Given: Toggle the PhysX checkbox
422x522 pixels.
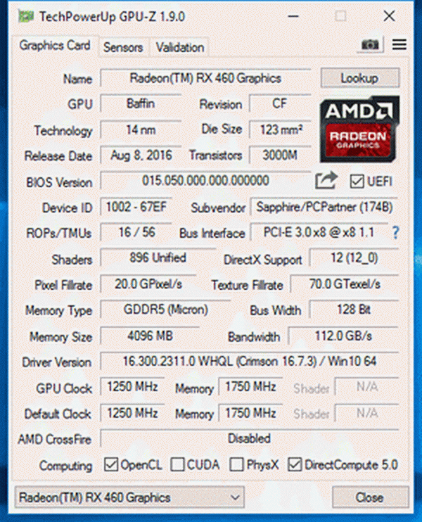Looking at the screenshot, I should (x=236, y=464).
